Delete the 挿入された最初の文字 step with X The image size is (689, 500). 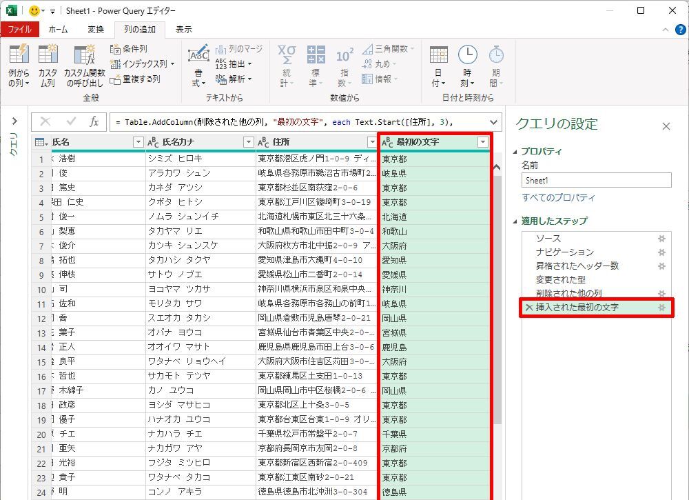tap(528, 307)
